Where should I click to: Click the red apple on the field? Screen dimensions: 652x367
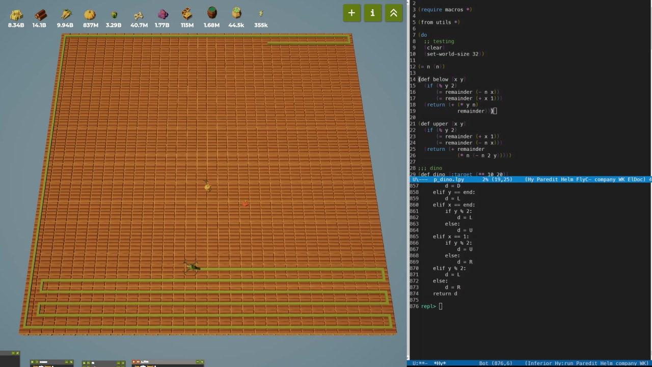245,203
